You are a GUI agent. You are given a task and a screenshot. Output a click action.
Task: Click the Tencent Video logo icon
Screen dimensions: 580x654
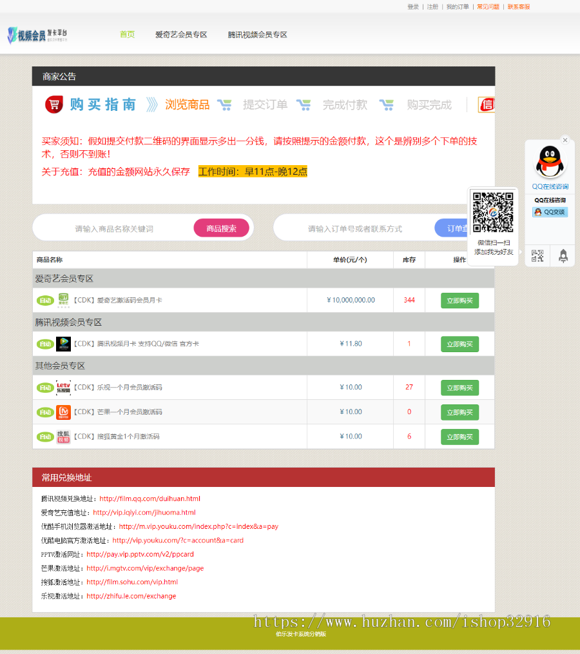pos(63,344)
